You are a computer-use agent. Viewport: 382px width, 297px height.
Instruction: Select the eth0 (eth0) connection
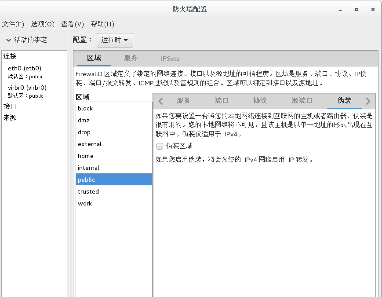pos(34,72)
